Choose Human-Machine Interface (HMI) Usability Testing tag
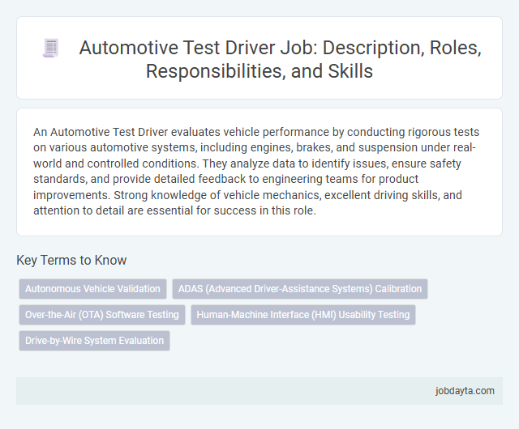The image size is (519, 429). pyautogui.click(x=303, y=315)
